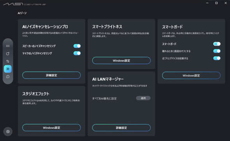Click the スマートガード card title
The width and height of the screenshot is (230, 141).
coord(172,27)
